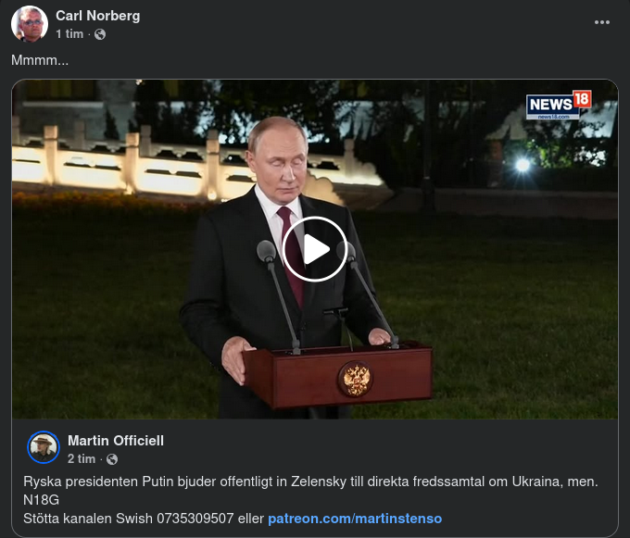Open Carl Norberg's profile name link
The image size is (630, 538).
tap(98, 16)
